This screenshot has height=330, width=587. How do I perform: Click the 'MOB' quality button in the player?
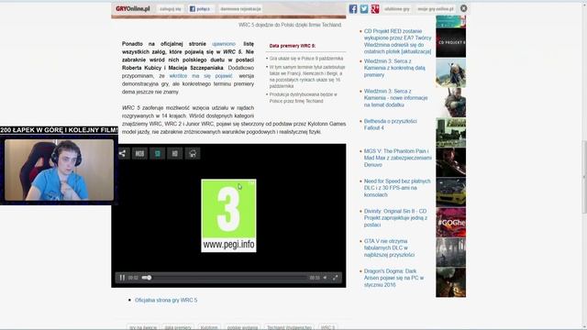(x=139, y=153)
